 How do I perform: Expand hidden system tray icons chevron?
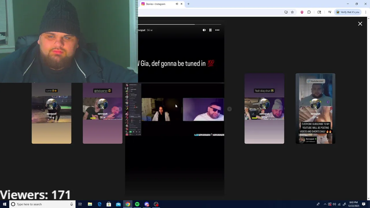(325, 204)
